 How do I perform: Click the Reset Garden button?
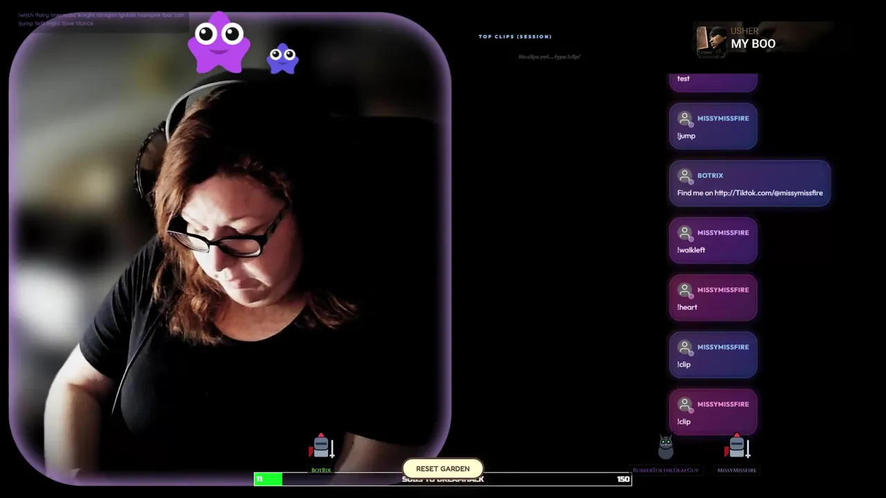coord(443,469)
